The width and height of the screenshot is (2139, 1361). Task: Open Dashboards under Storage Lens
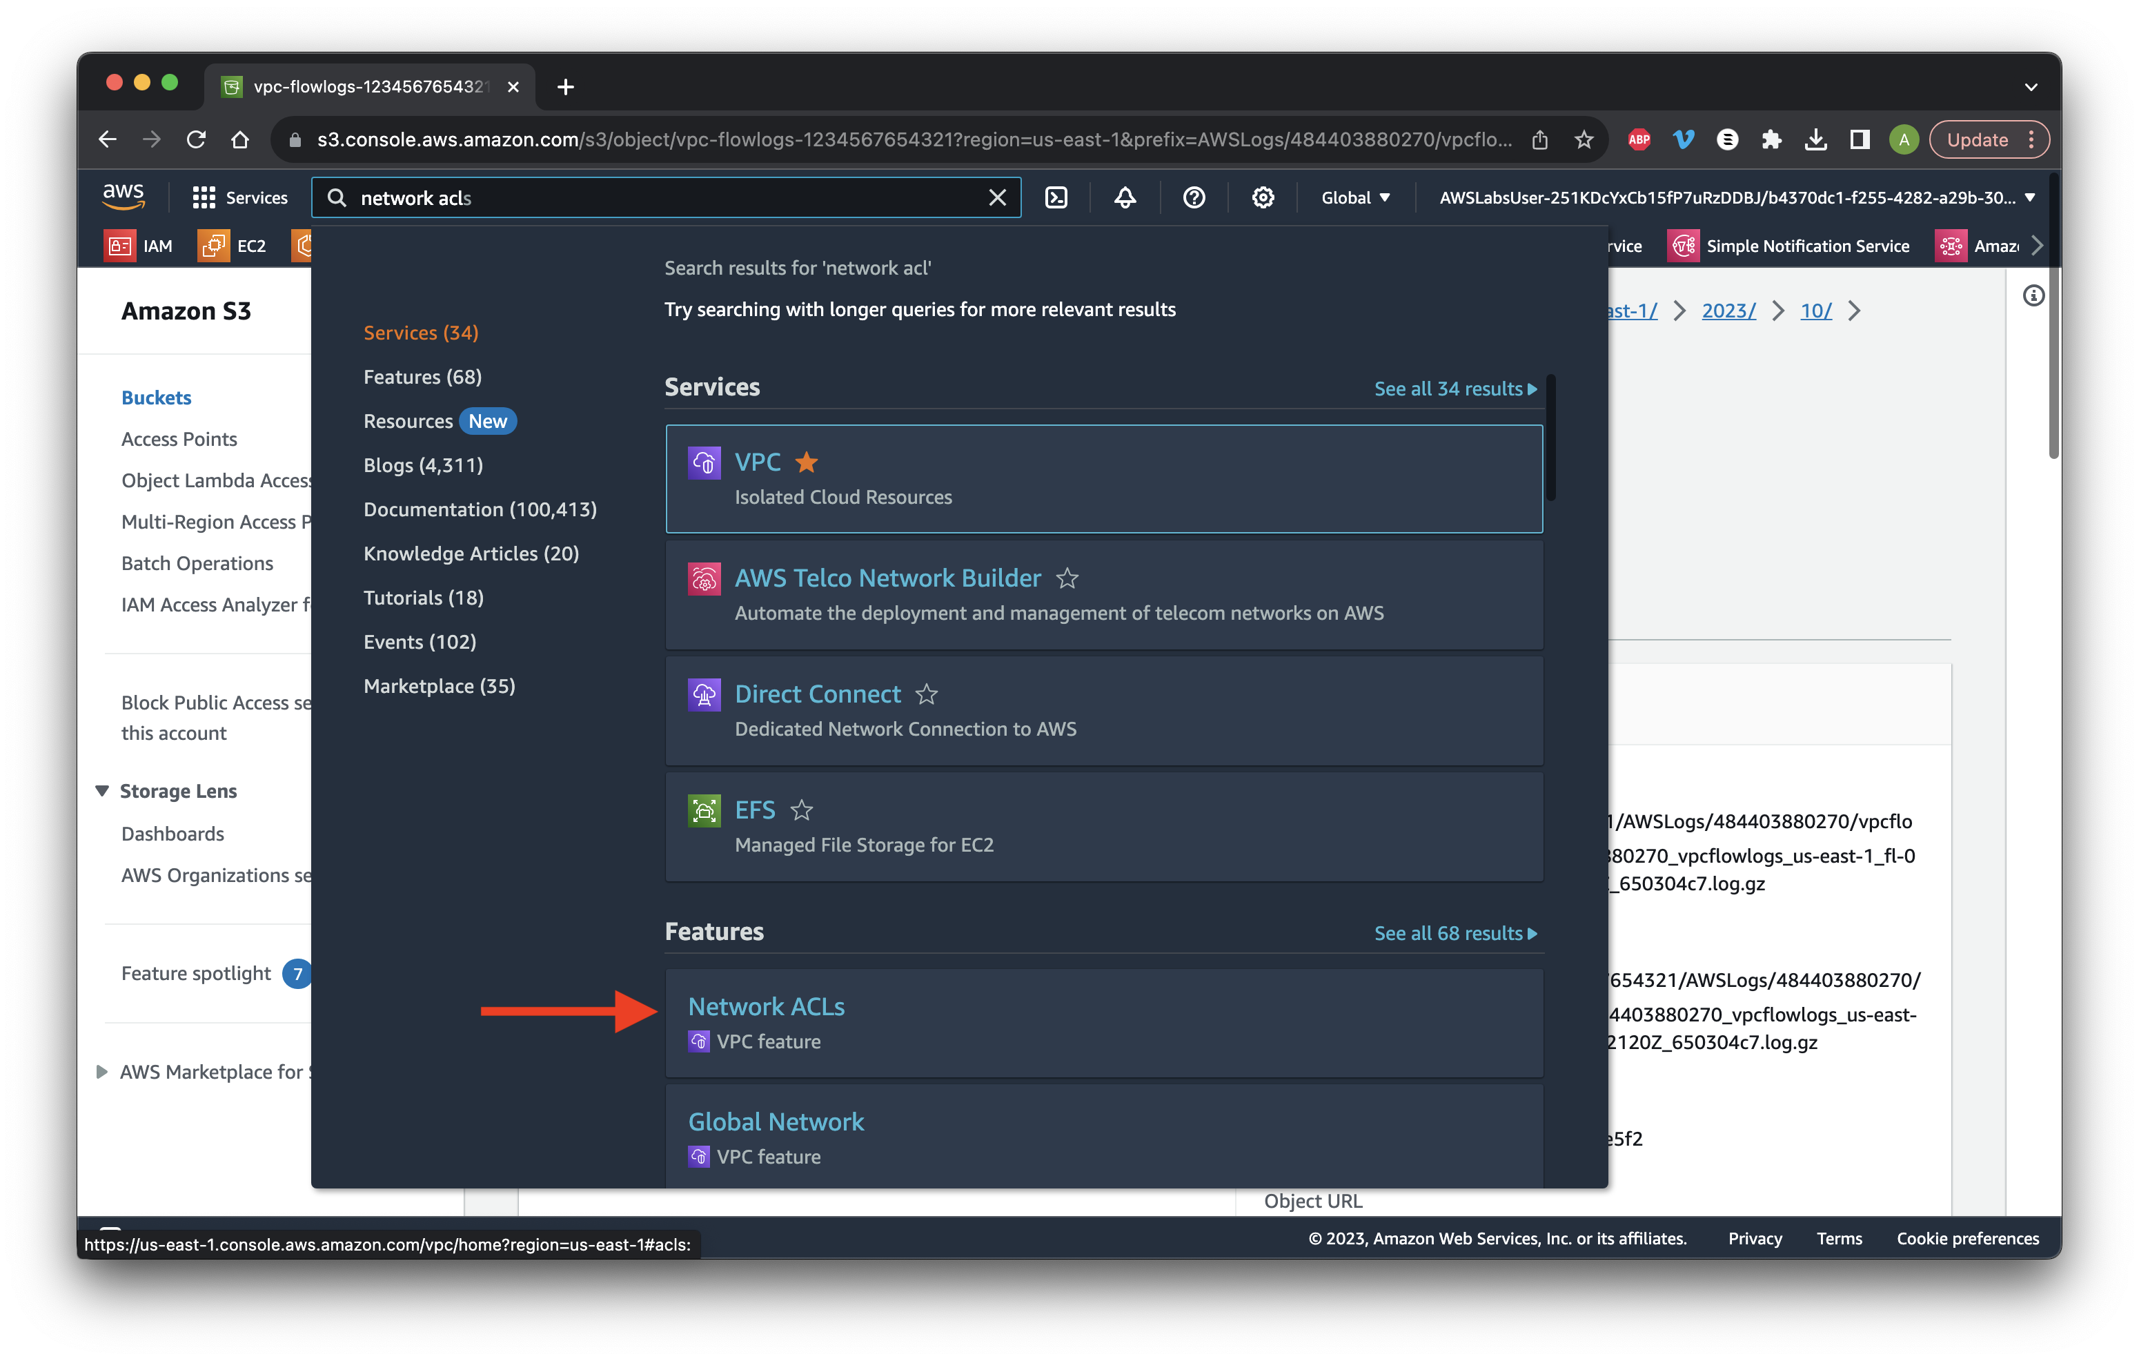[x=172, y=833]
